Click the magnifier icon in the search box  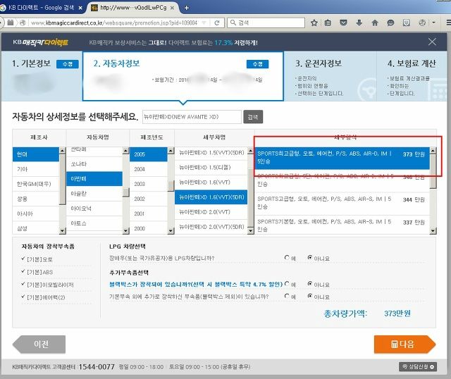click(233, 23)
